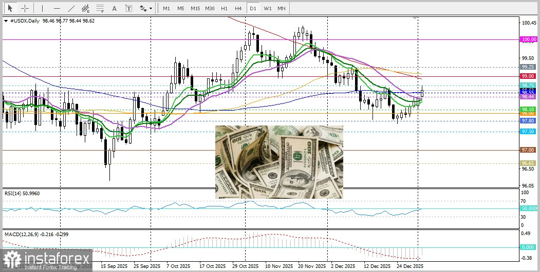Choose the horizontal line drawing tool
This screenshot has width=540, height=272.
(x=57, y=8)
